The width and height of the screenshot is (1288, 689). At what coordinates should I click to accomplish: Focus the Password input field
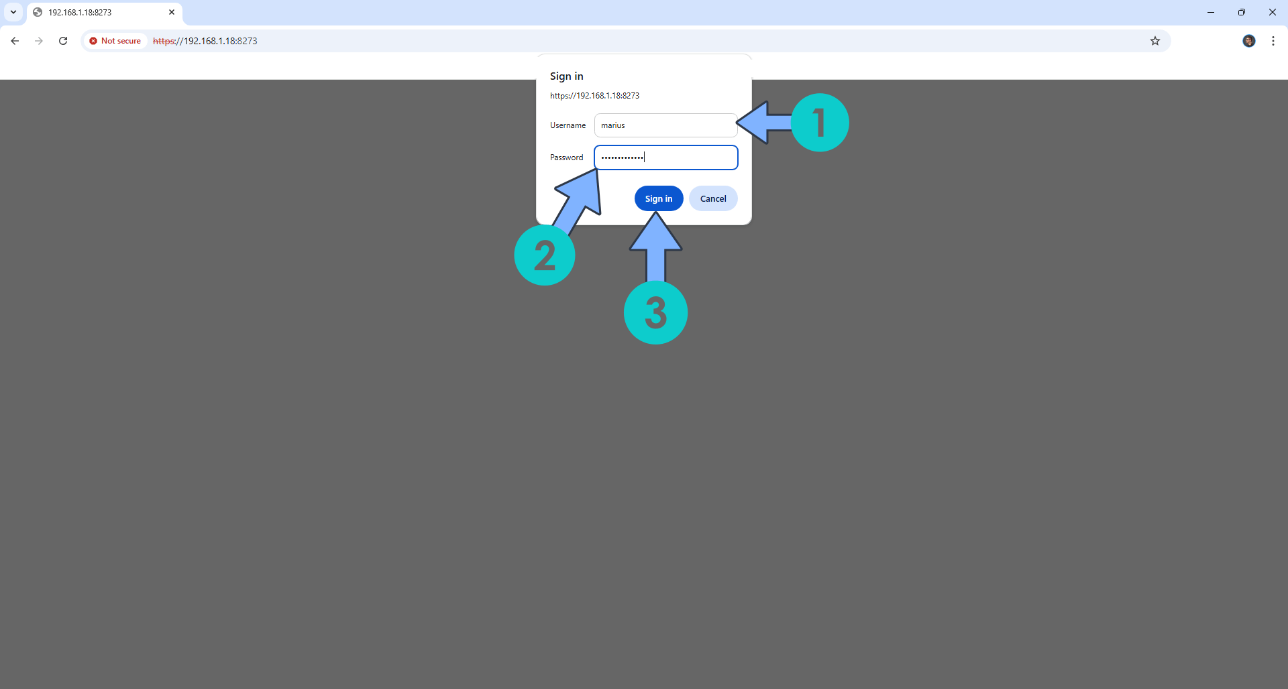coord(665,158)
